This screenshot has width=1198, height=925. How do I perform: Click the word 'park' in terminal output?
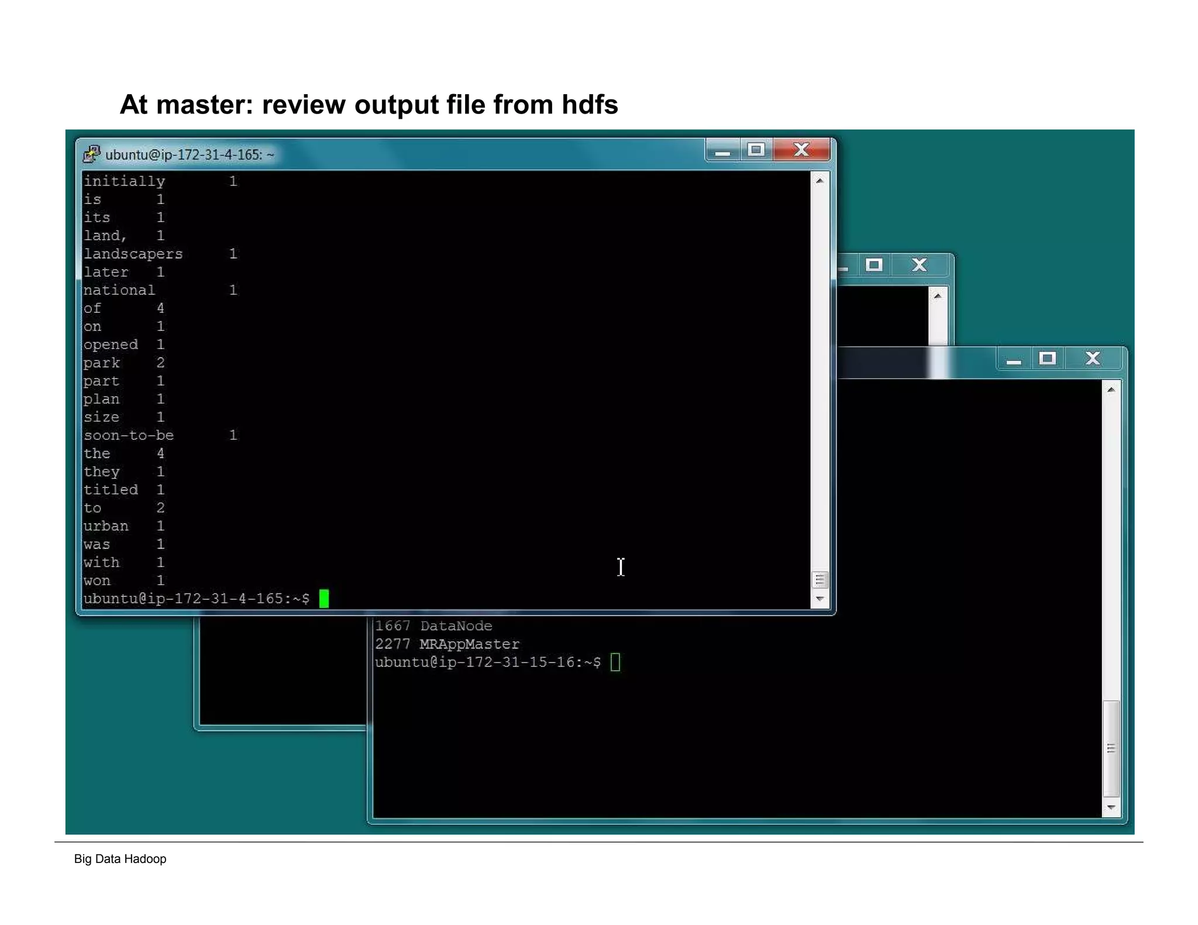pyautogui.click(x=101, y=363)
